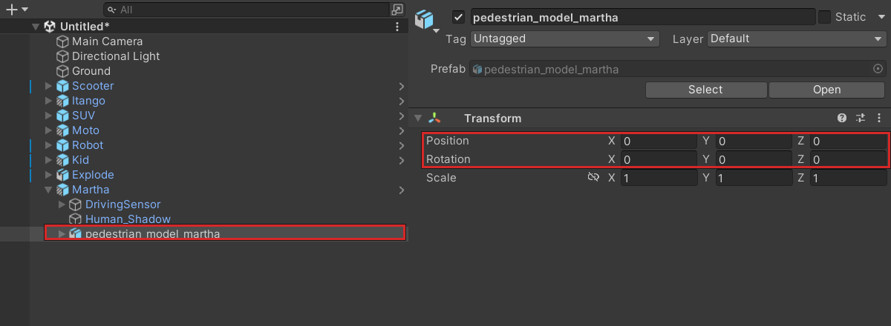Screen dimensions: 891x326
Task: Open Transform component kebab menu
Action: 879,119
